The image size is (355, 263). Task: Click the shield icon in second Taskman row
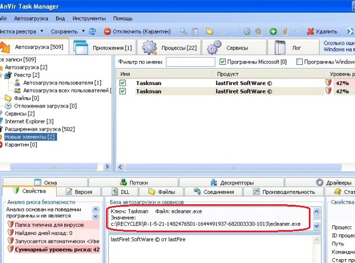(328, 91)
